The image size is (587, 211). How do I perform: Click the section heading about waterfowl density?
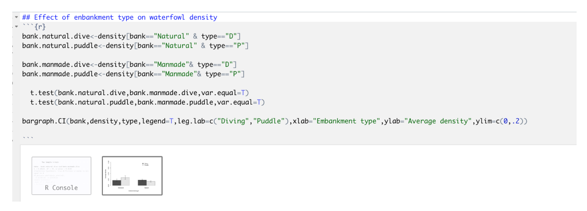coord(119,17)
